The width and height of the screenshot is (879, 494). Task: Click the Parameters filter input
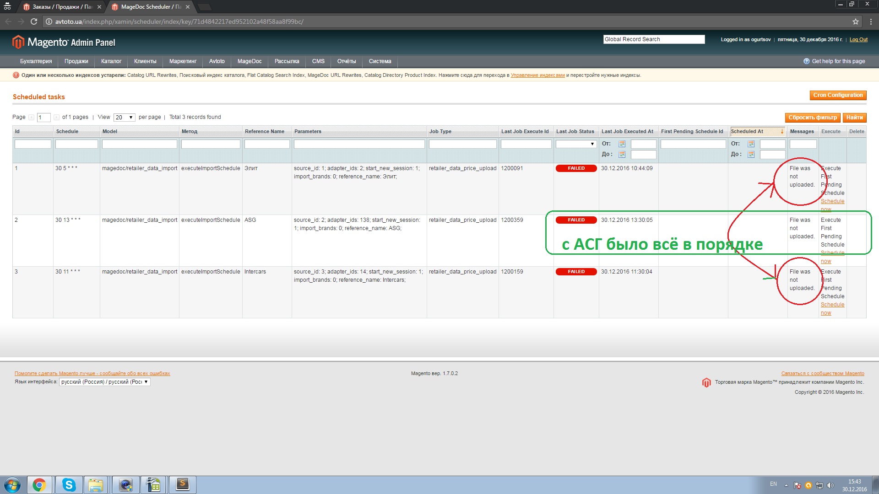pyautogui.click(x=359, y=144)
